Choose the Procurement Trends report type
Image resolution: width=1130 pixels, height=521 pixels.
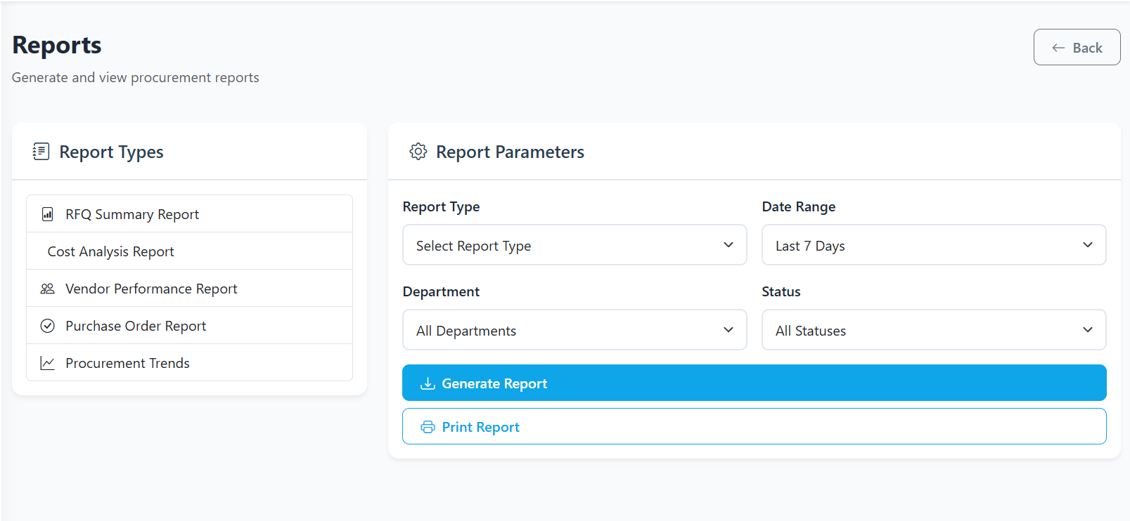(127, 363)
